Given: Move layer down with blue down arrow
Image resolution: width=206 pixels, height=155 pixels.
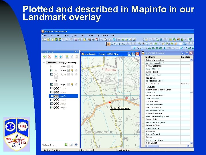Looking at the screenshot, I should [61, 57].
